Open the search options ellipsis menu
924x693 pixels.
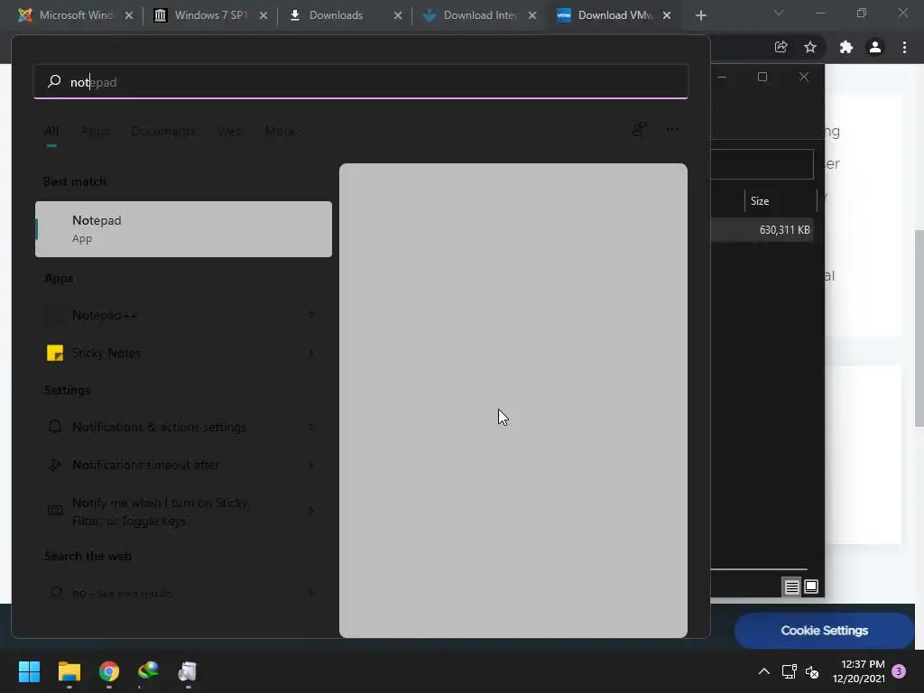tap(671, 129)
